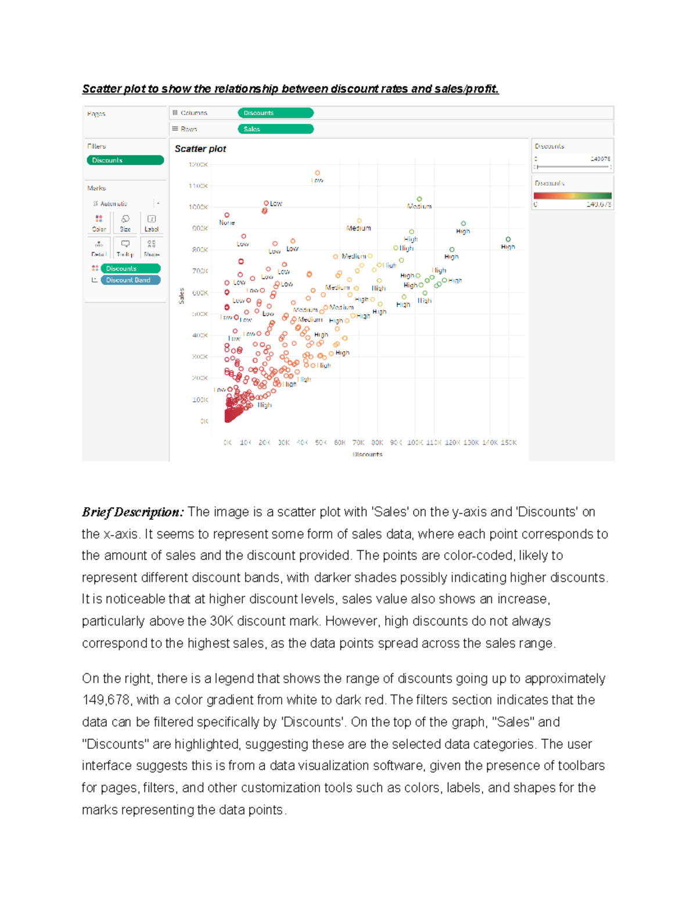Image resolution: width=697 pixels, height=903 pixels.
Task: Click the Discounts color gradient legend
Action: (572, 195)
